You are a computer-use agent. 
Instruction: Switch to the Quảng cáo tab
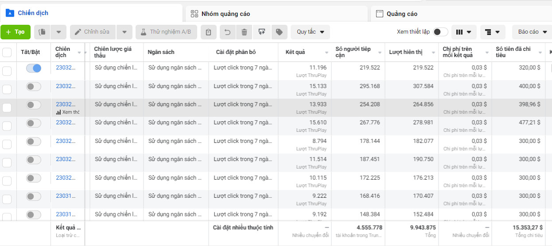[x=402, y=14]
